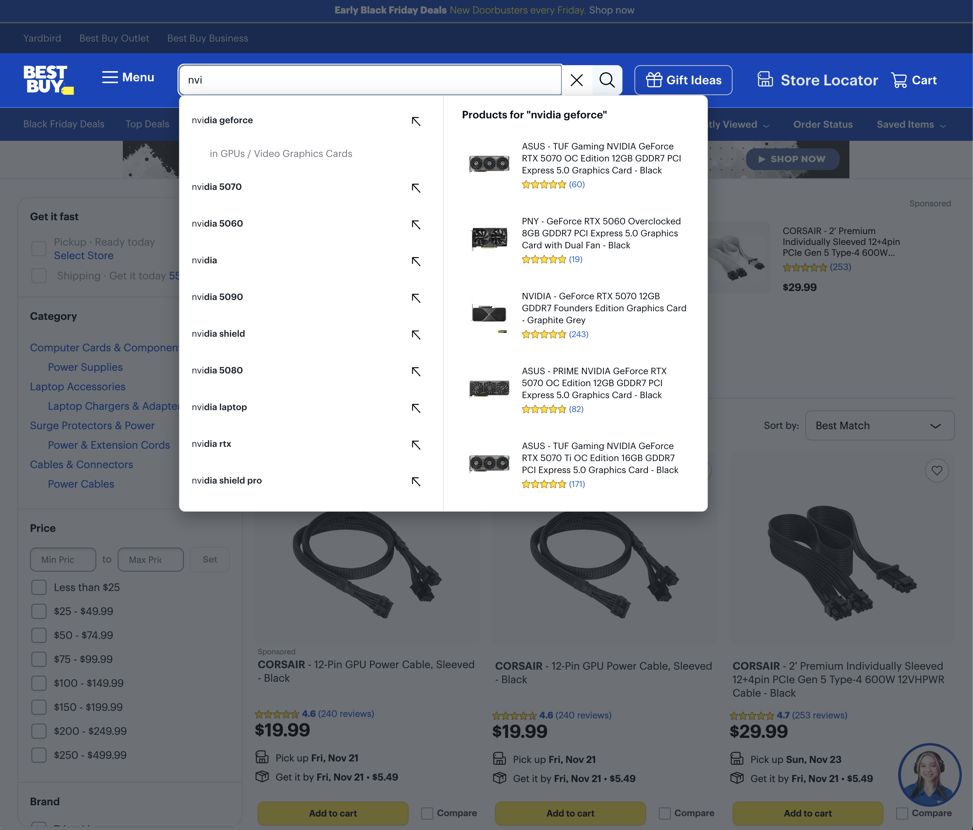
Task: Add the 12-Pin GPU Power Cable to cart
Action: click(x=333, y=813)
